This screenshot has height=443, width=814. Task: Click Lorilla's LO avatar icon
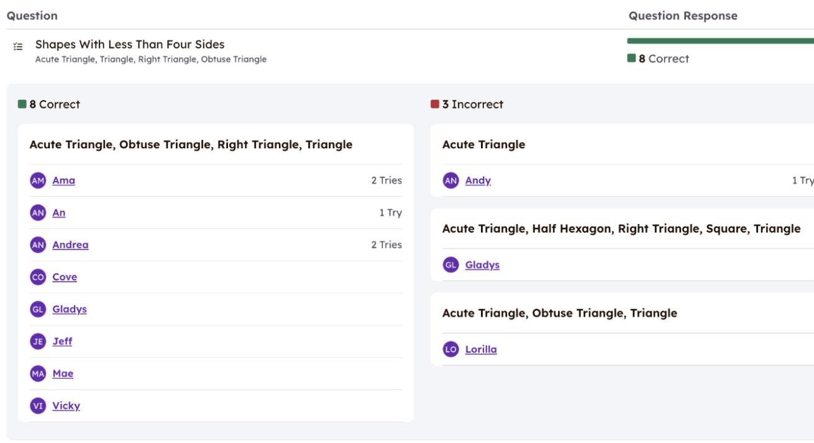click(x=450, y=349)
